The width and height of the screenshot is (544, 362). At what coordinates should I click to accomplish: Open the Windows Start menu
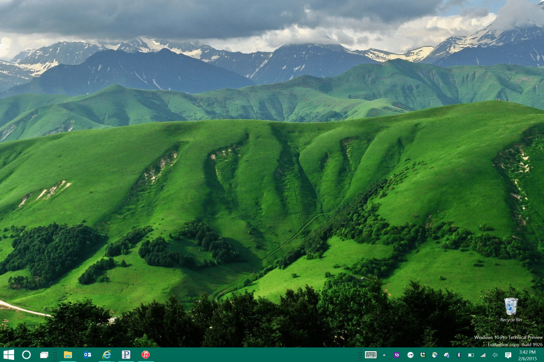(9, 355)
